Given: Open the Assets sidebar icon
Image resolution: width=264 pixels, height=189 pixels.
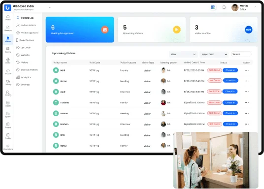Looking at the screenshot, I should [x=8, y=104].
